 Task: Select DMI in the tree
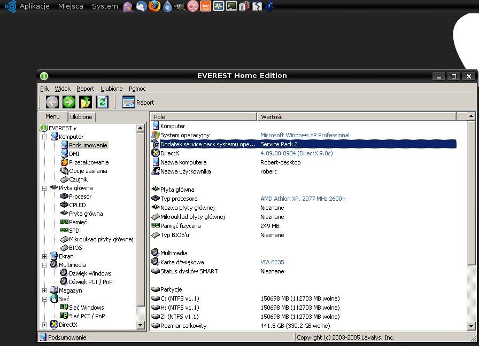70,154
